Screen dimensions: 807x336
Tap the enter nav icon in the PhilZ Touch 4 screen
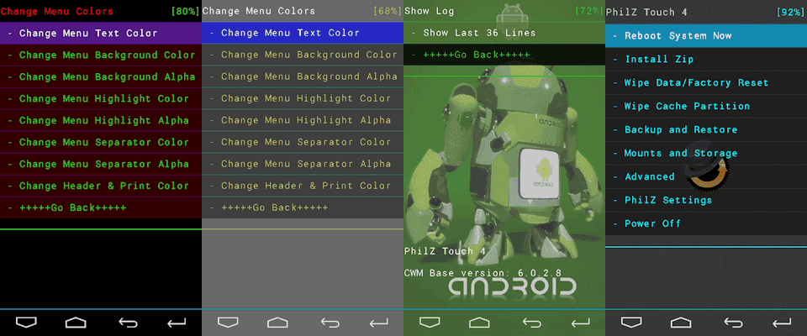(782, 323)
